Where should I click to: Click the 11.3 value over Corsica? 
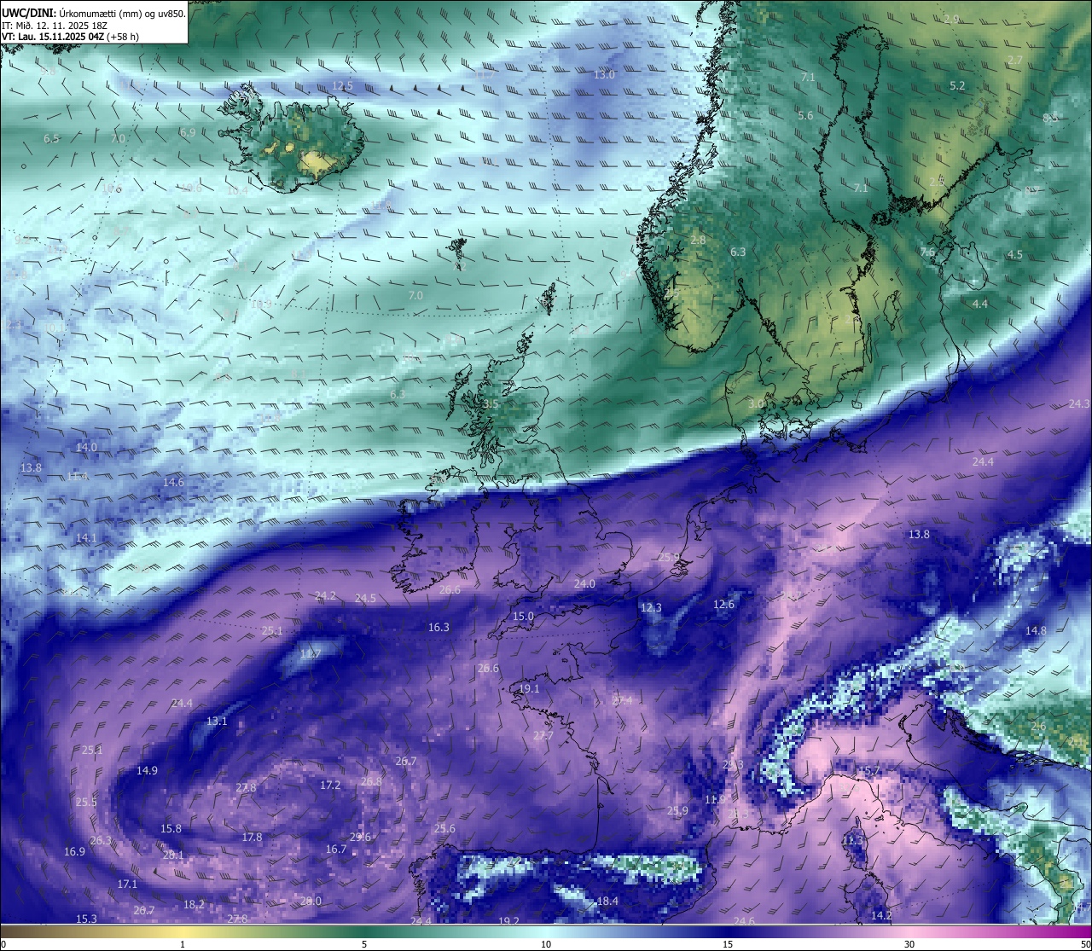point(852,841)
